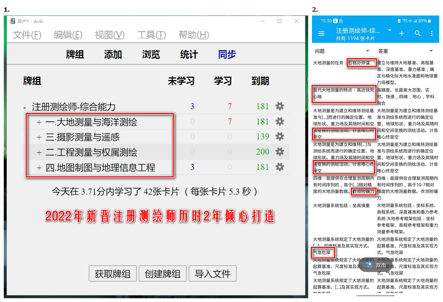Open the 文件(F) menu
The width and height of the screenshot is (443, 302).
(x=27, y=35)
